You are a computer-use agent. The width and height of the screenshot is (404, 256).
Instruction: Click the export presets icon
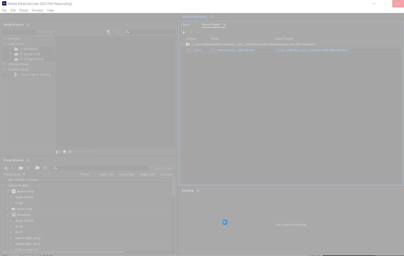coord(45,168)
